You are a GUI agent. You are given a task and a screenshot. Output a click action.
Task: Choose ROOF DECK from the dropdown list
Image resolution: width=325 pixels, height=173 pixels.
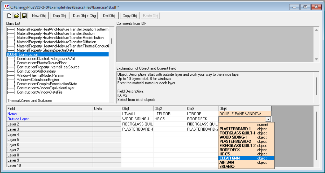click(246, 150)
